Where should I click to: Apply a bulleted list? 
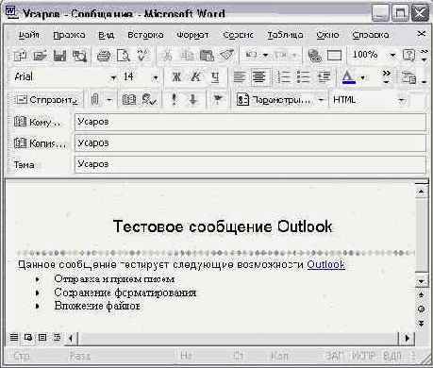click(x=304, y=77)
